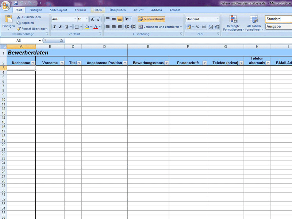The height and width of the screenshot is (219, 292).
Task: Open Schriftart dialog launcher
Action: pos(100,34)
